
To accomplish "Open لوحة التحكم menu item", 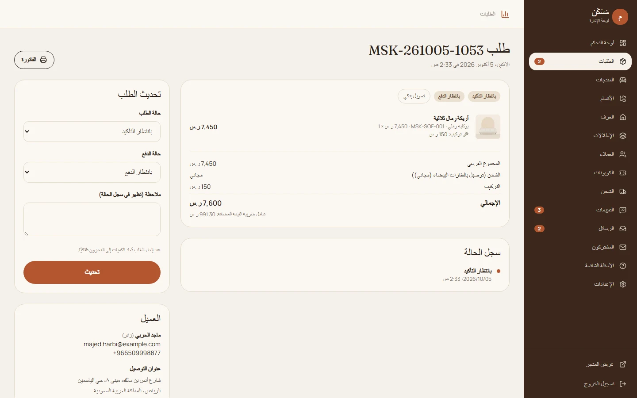I will click(x=580, y=43).
